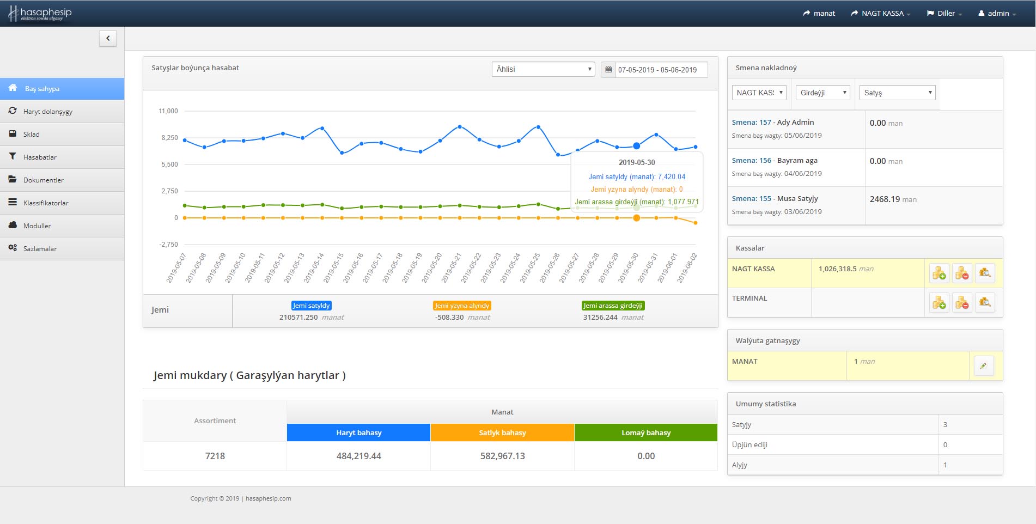Click the value 484,219.44

pyautogui.click(x=358, y=456)
